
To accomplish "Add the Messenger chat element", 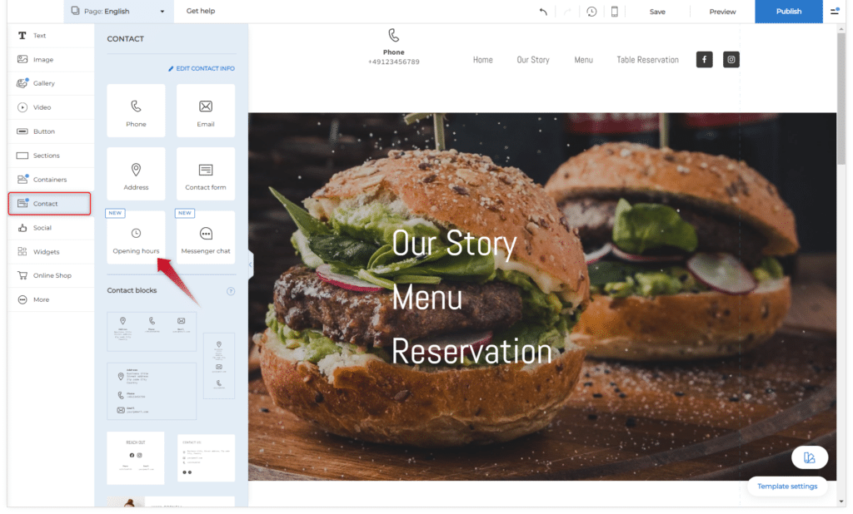I will click(206, 238).
